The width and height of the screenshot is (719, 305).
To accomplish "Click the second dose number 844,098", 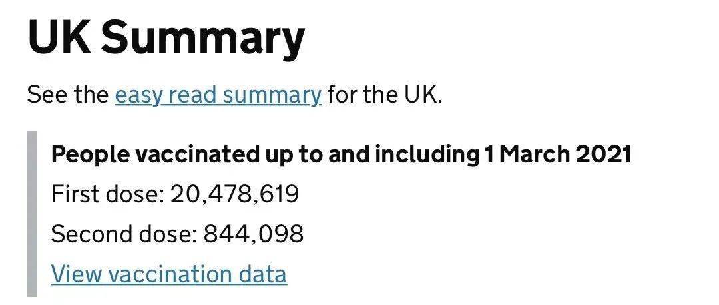I will click(253, 234).
